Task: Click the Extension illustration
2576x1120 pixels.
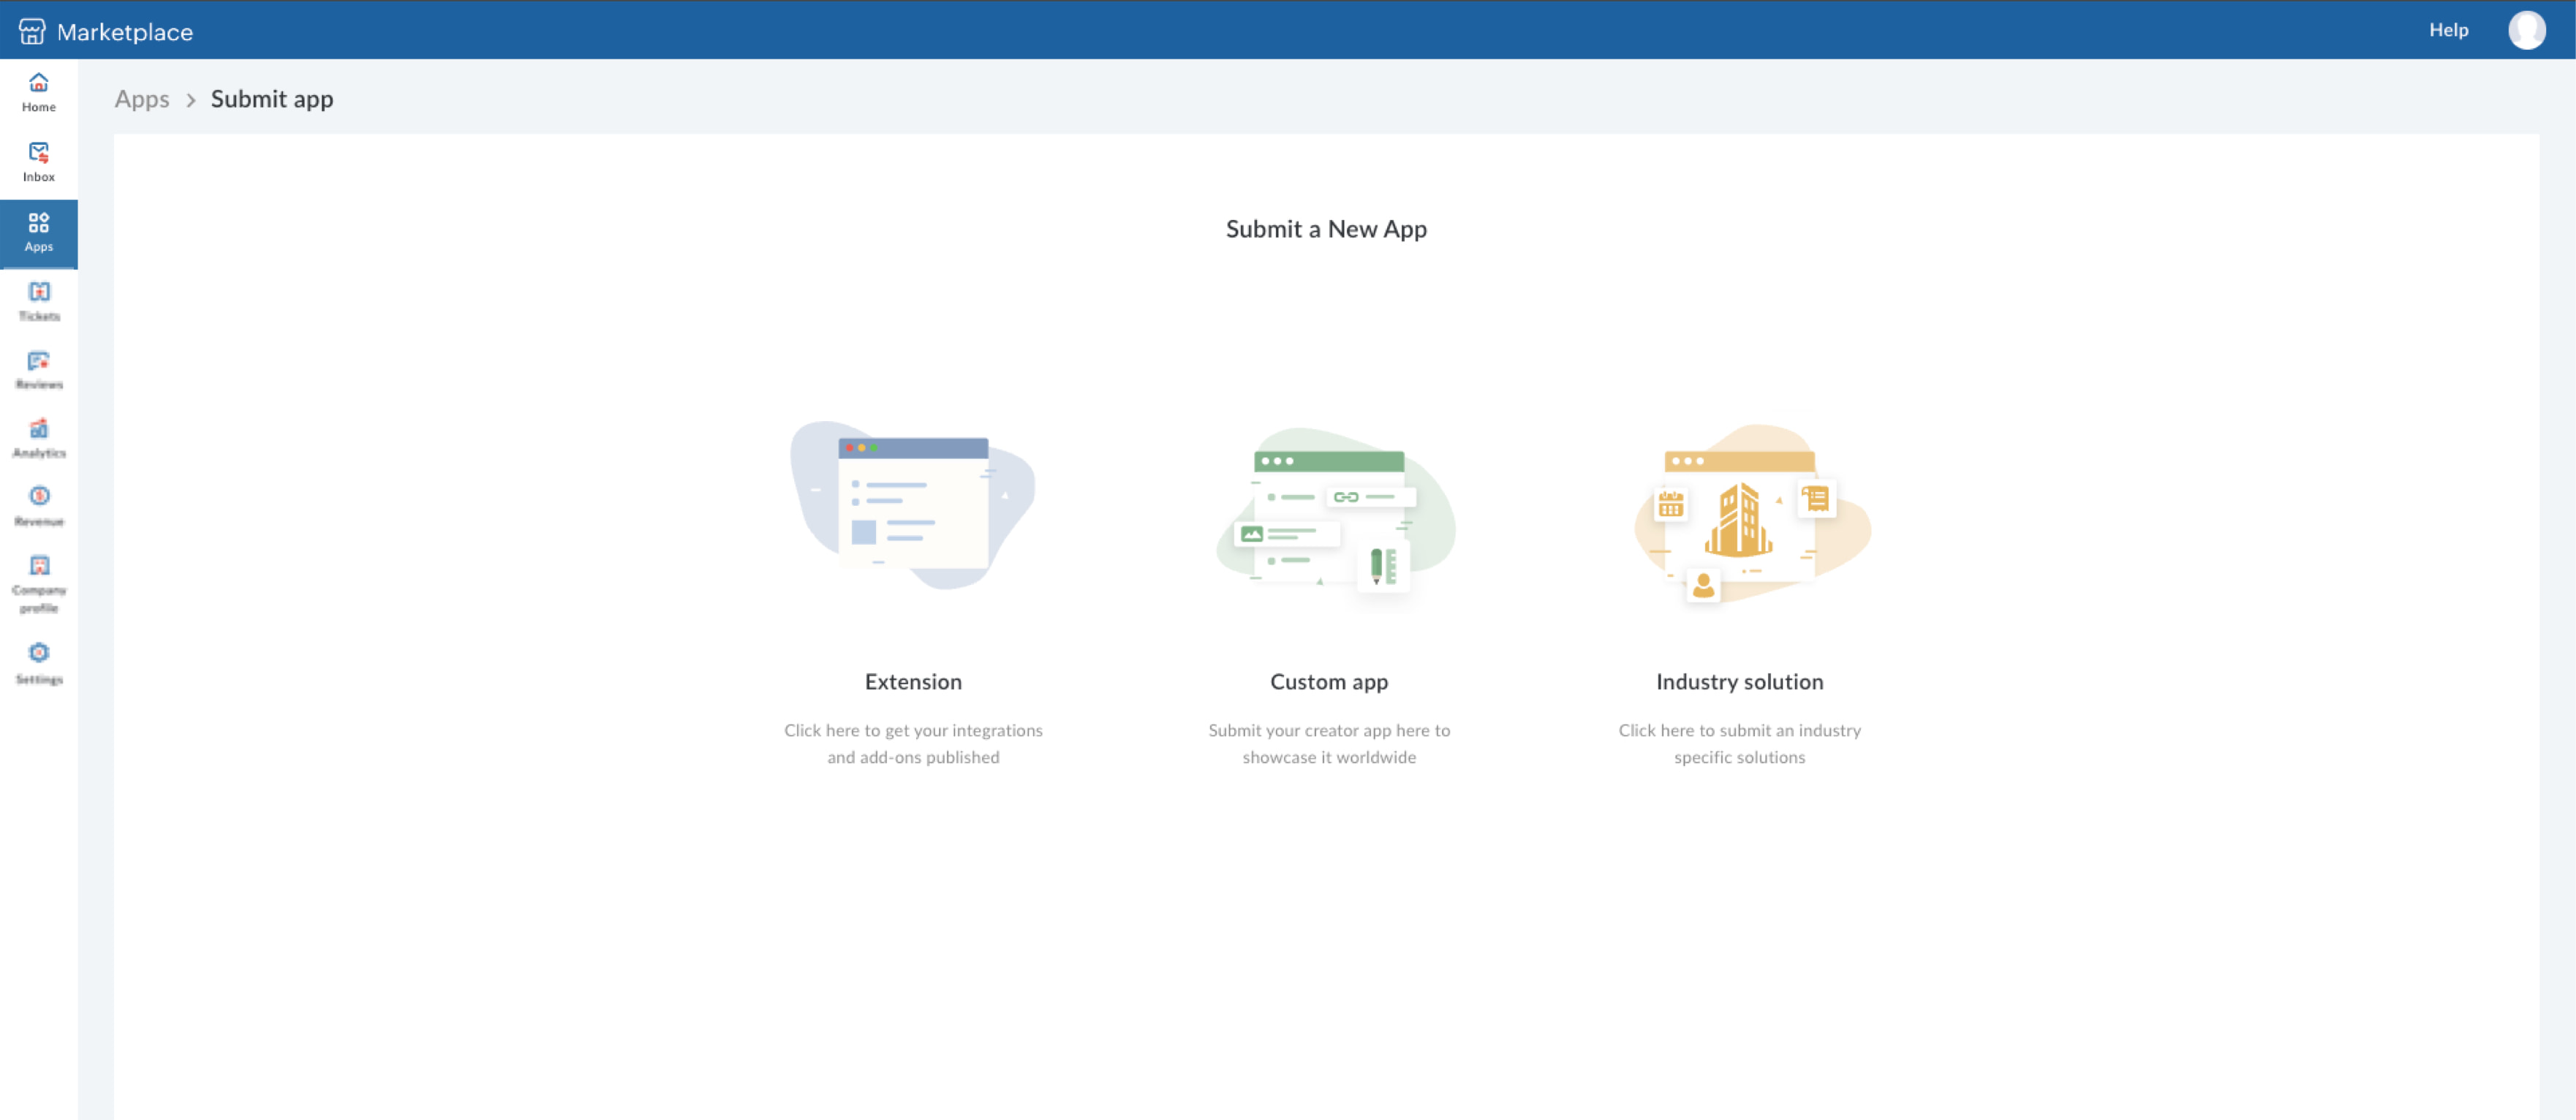Action: click(x=913, y=506)
